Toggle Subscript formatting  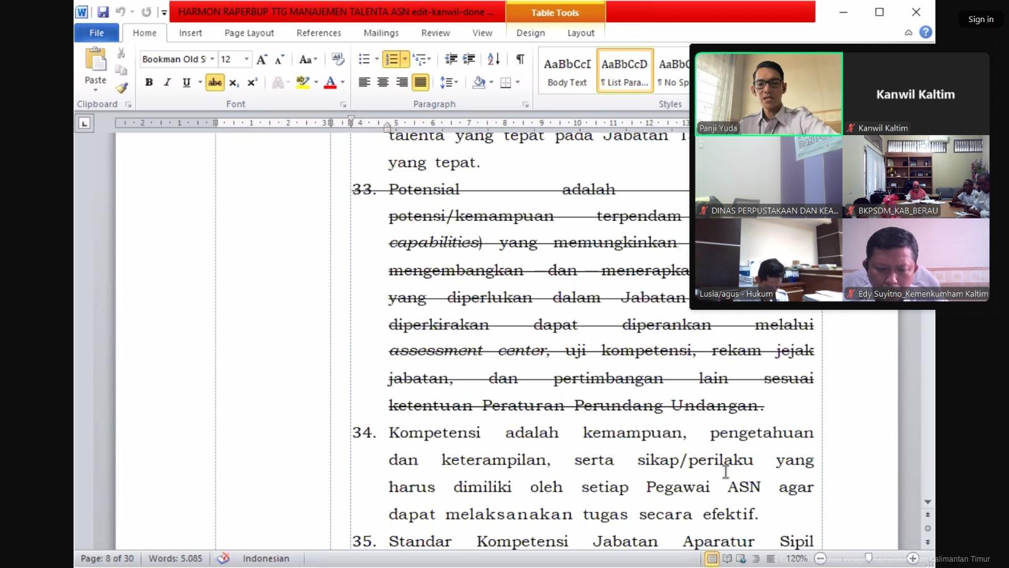click(234, 82)
